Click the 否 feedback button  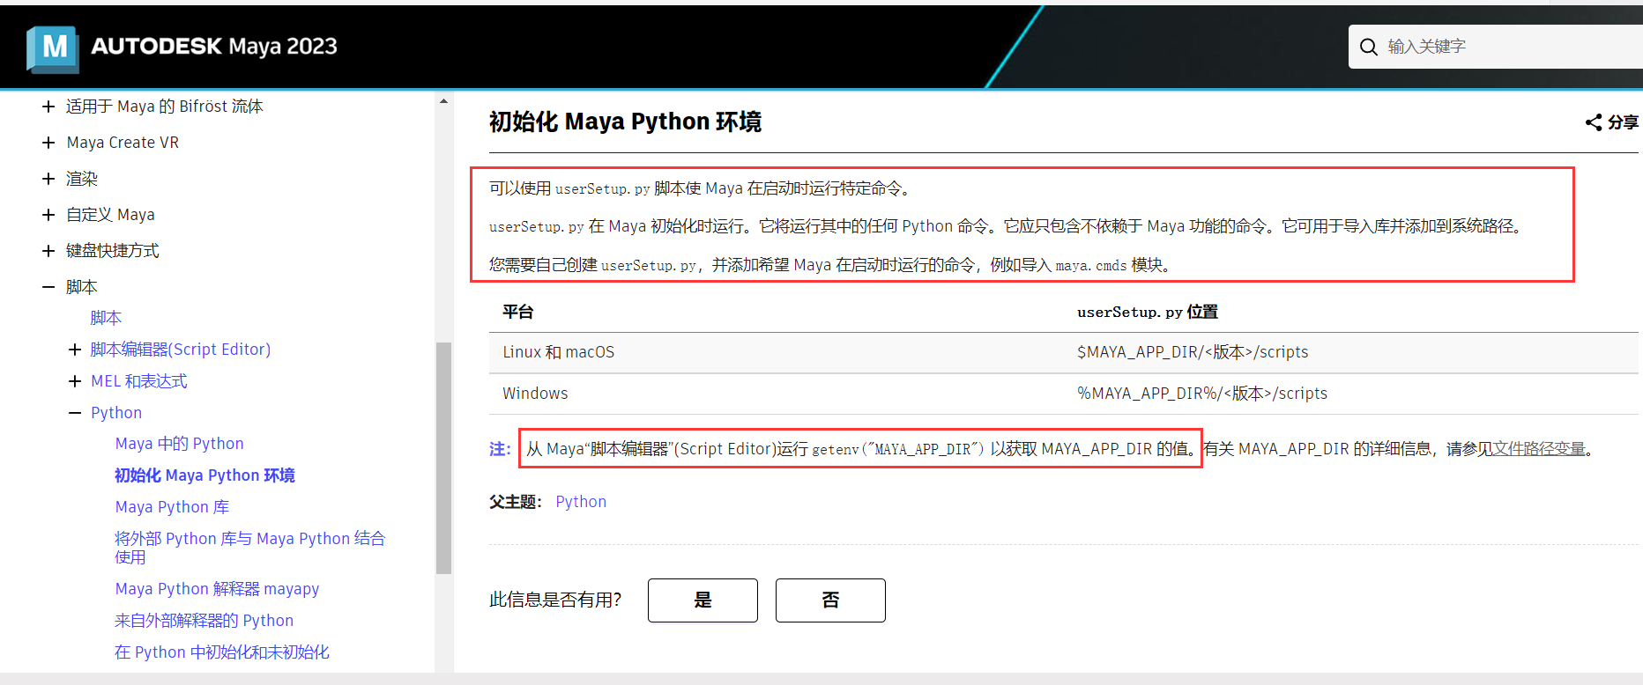tap(830, 600)
